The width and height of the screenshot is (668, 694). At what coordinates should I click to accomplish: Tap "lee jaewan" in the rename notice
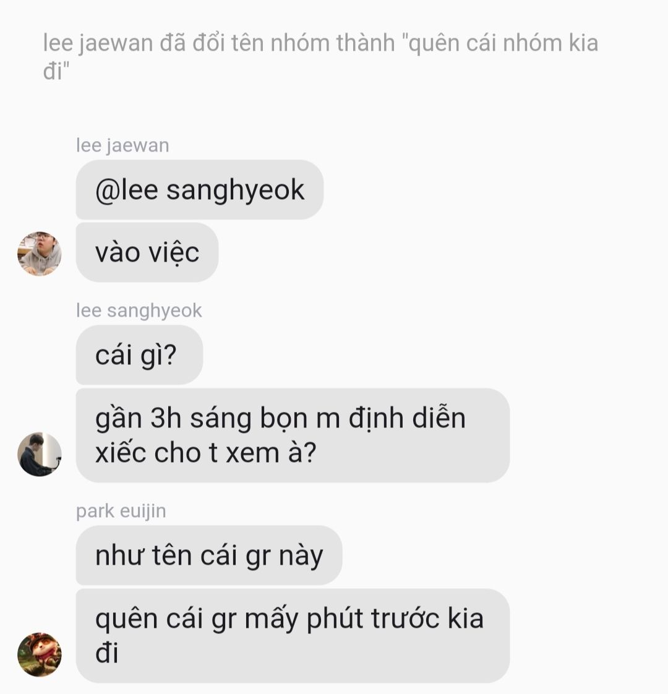[x=98, y=43]
